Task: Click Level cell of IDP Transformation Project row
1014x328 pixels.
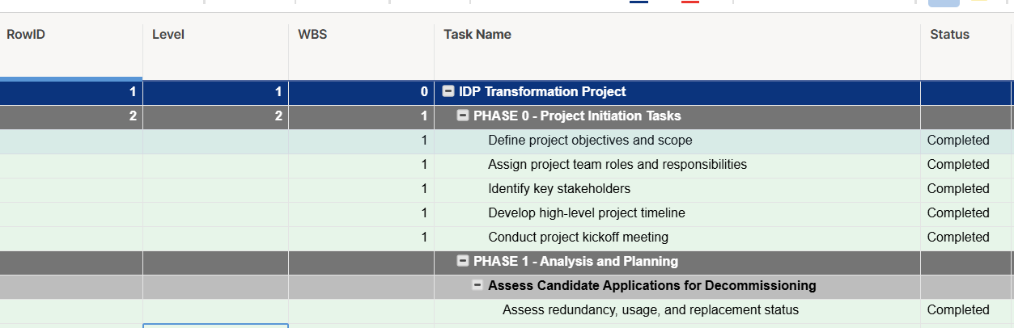Action: 215,92
